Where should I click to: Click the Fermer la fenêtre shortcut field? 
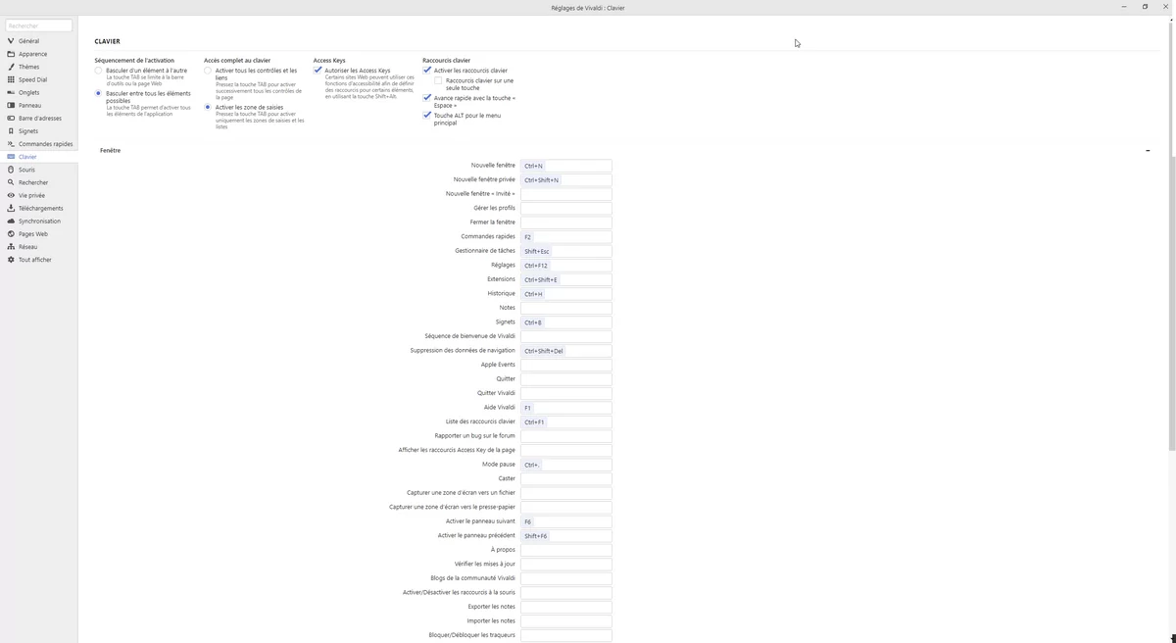click(566, 223)
